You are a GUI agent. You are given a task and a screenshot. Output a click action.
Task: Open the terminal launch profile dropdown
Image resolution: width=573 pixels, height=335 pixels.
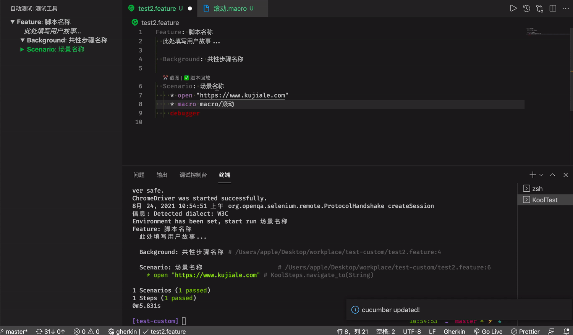click(541, 175)
